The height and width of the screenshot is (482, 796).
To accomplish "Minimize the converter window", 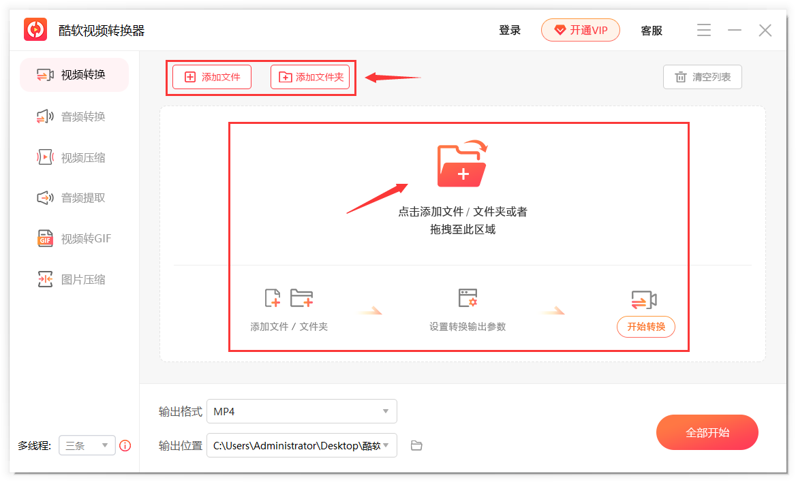I will [x=735, y=30].
